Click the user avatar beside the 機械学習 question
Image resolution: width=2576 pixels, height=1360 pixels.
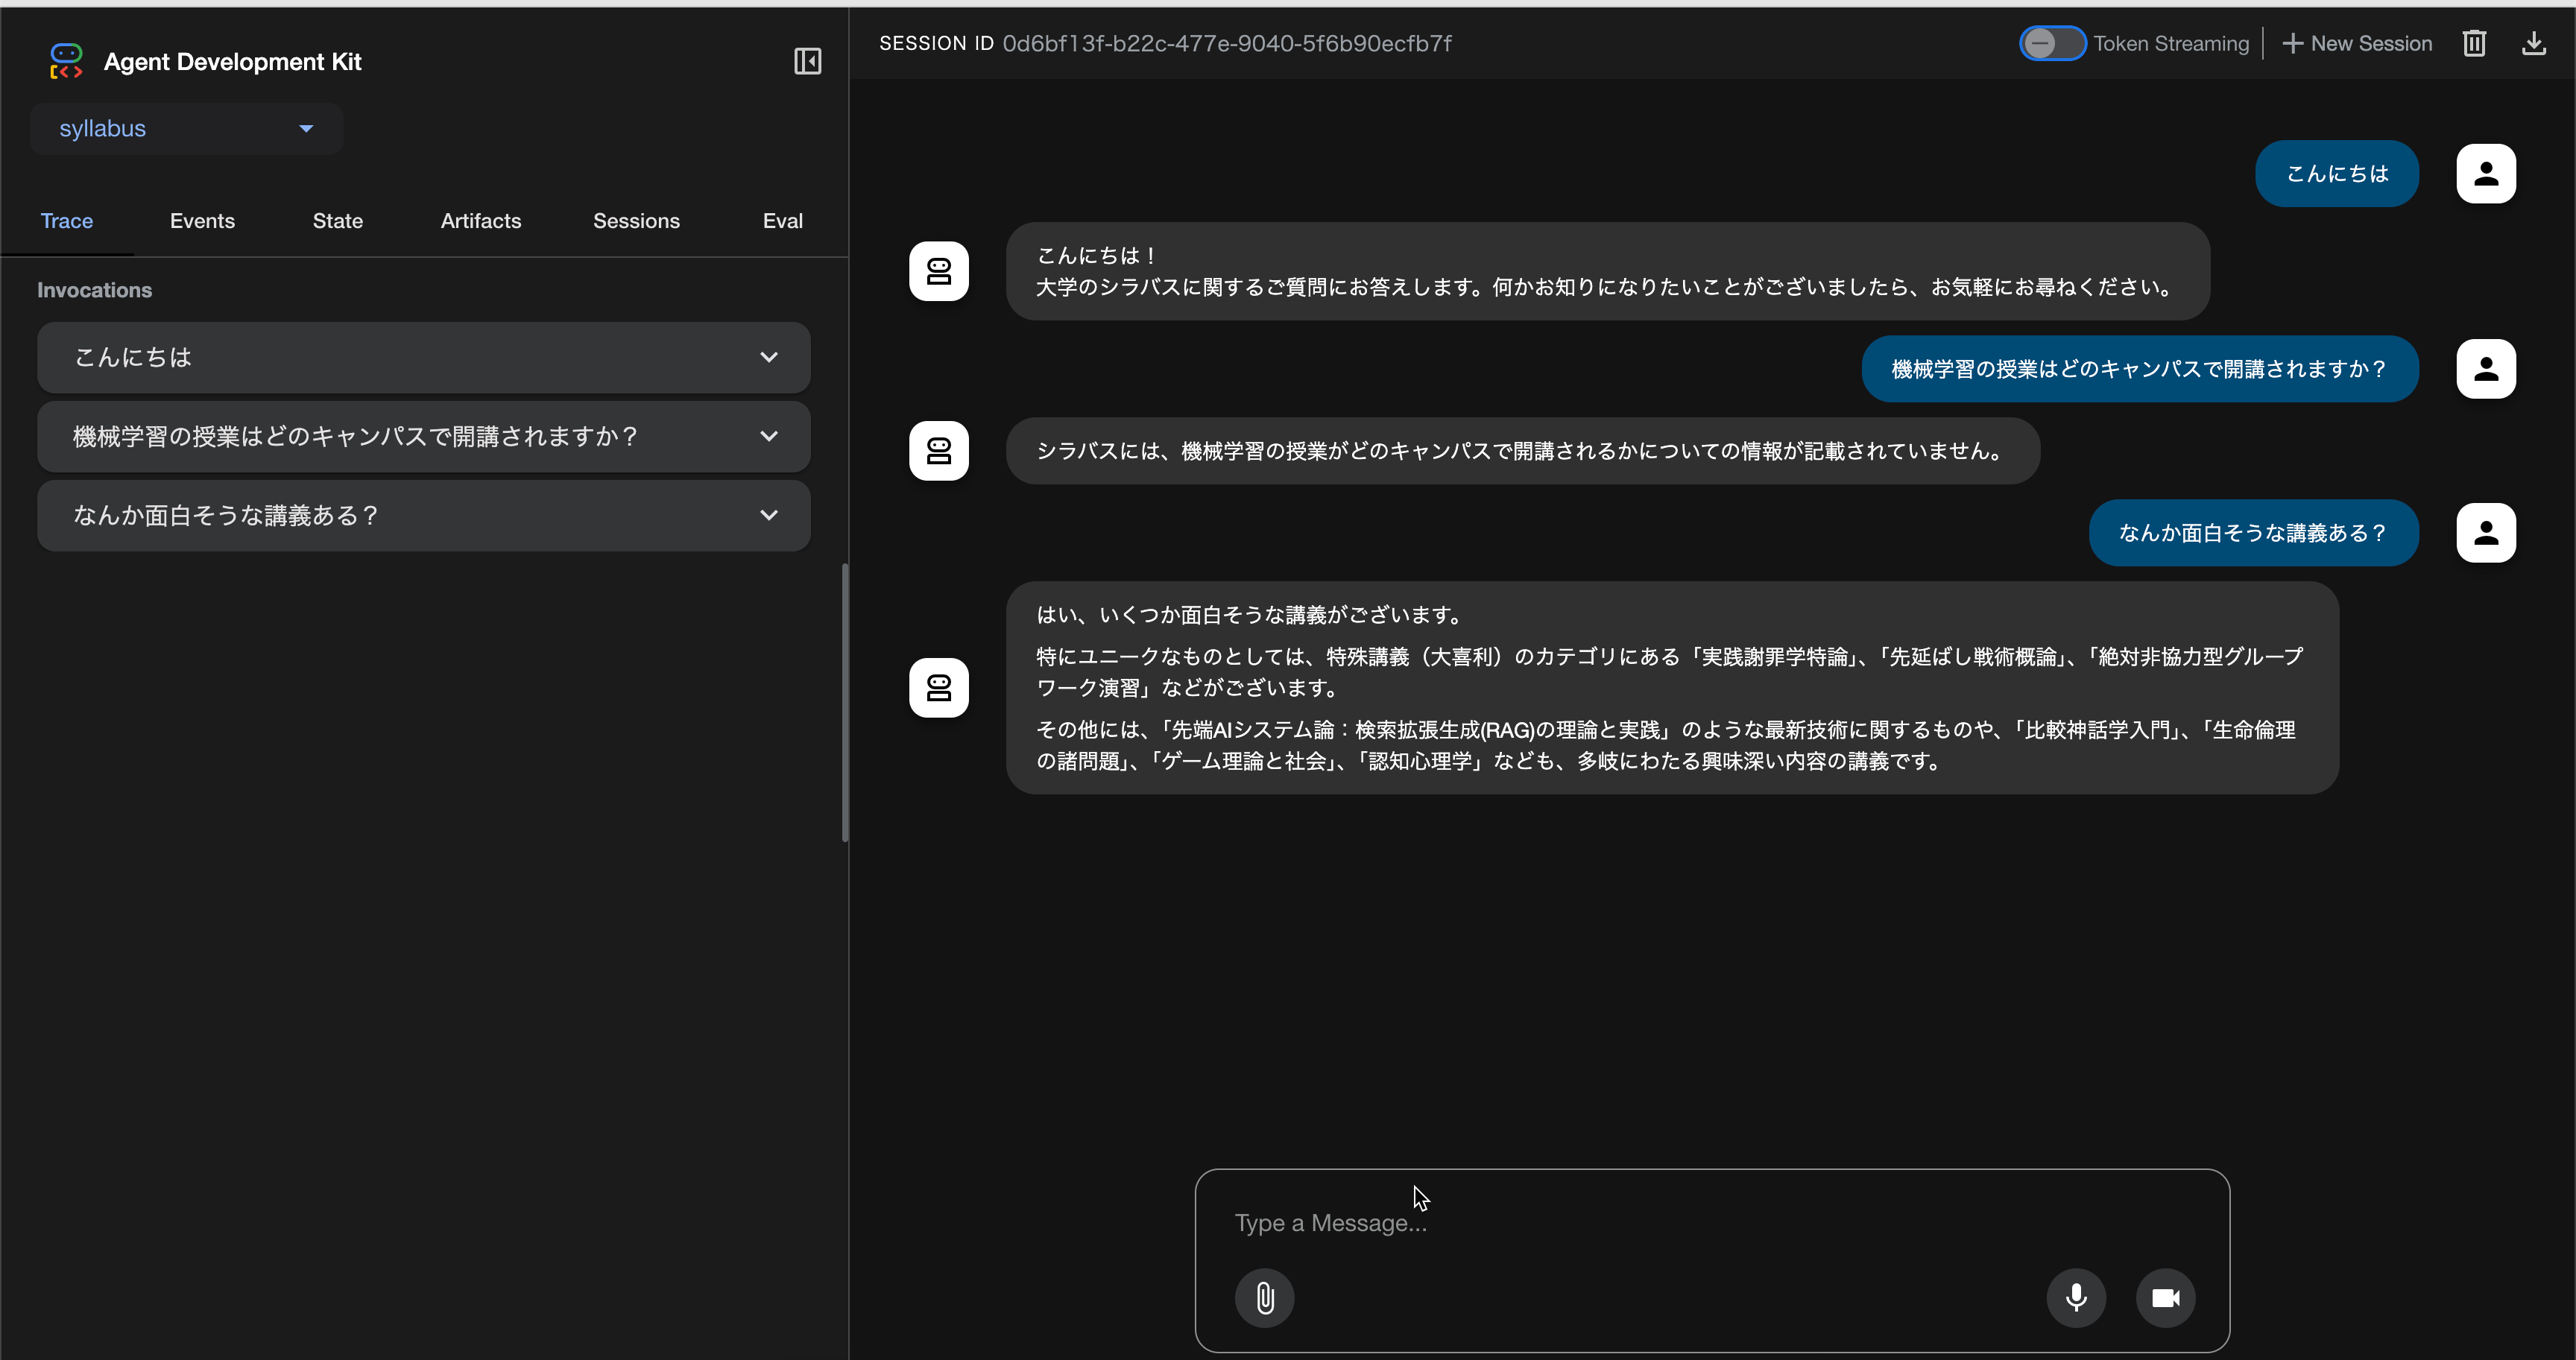[x=2486, y=369]
